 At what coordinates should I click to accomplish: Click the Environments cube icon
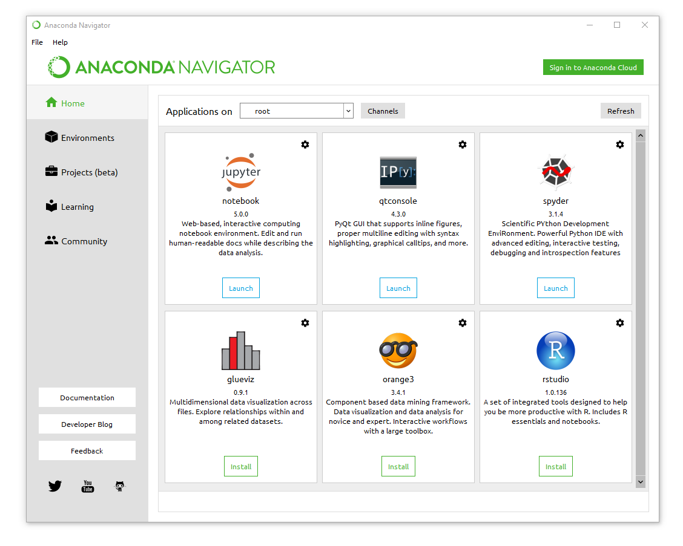tap(51, 137)
